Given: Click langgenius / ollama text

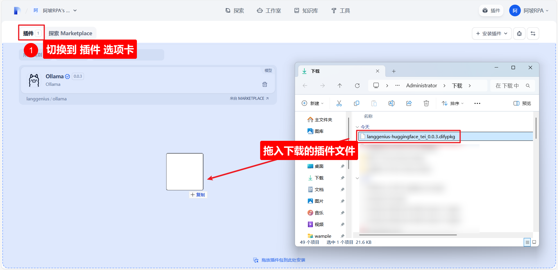Looking at the screenshot, I should (x=46, y=99).
